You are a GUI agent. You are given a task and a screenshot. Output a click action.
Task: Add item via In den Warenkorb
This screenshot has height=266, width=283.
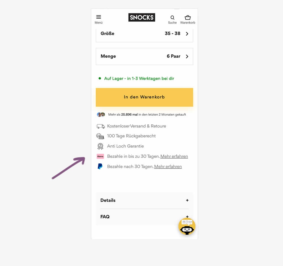point(144,97)
